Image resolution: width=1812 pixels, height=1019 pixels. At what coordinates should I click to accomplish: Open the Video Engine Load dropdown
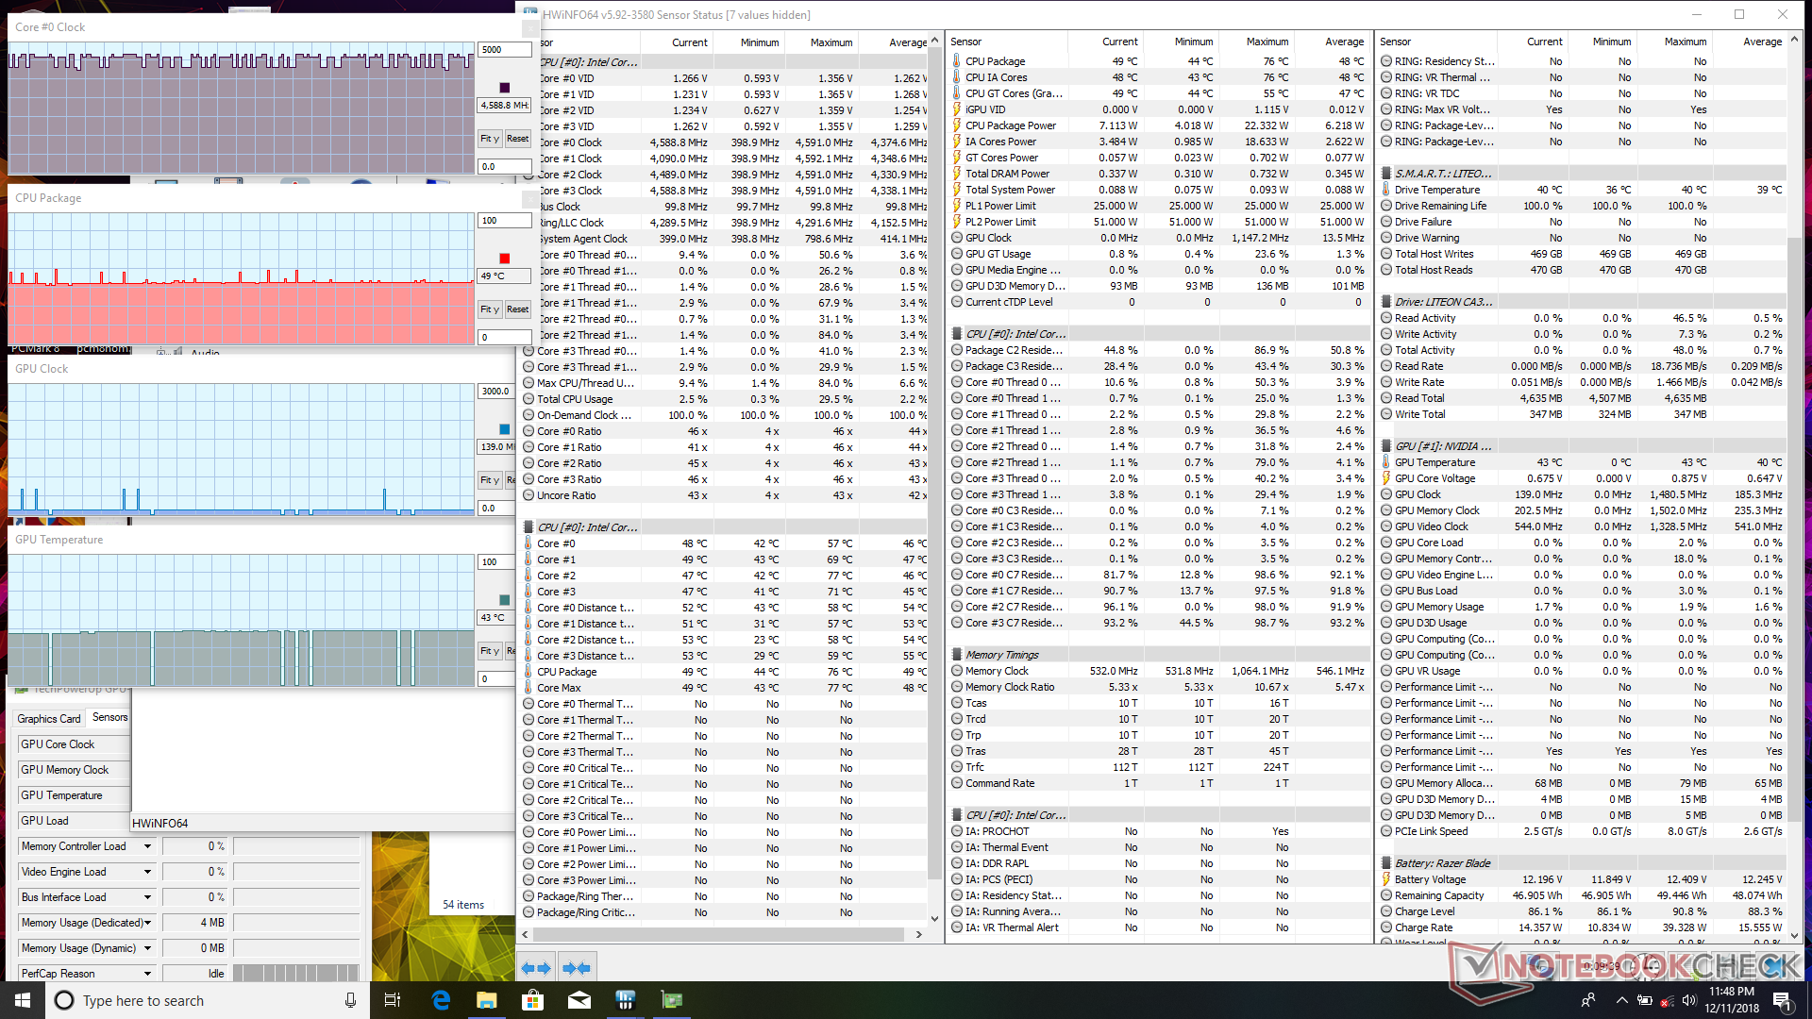[x=147, y=872]
